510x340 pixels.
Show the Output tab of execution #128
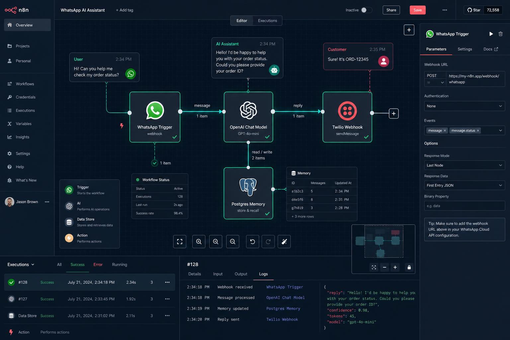click(x=241, y=274)
